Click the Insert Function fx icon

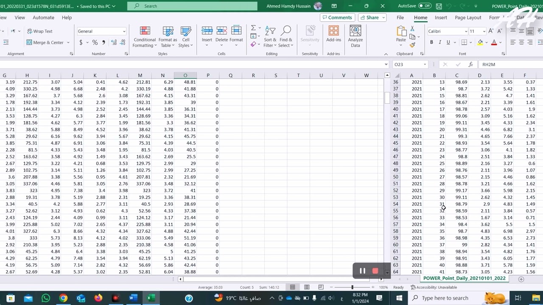(x=470, y=64)
